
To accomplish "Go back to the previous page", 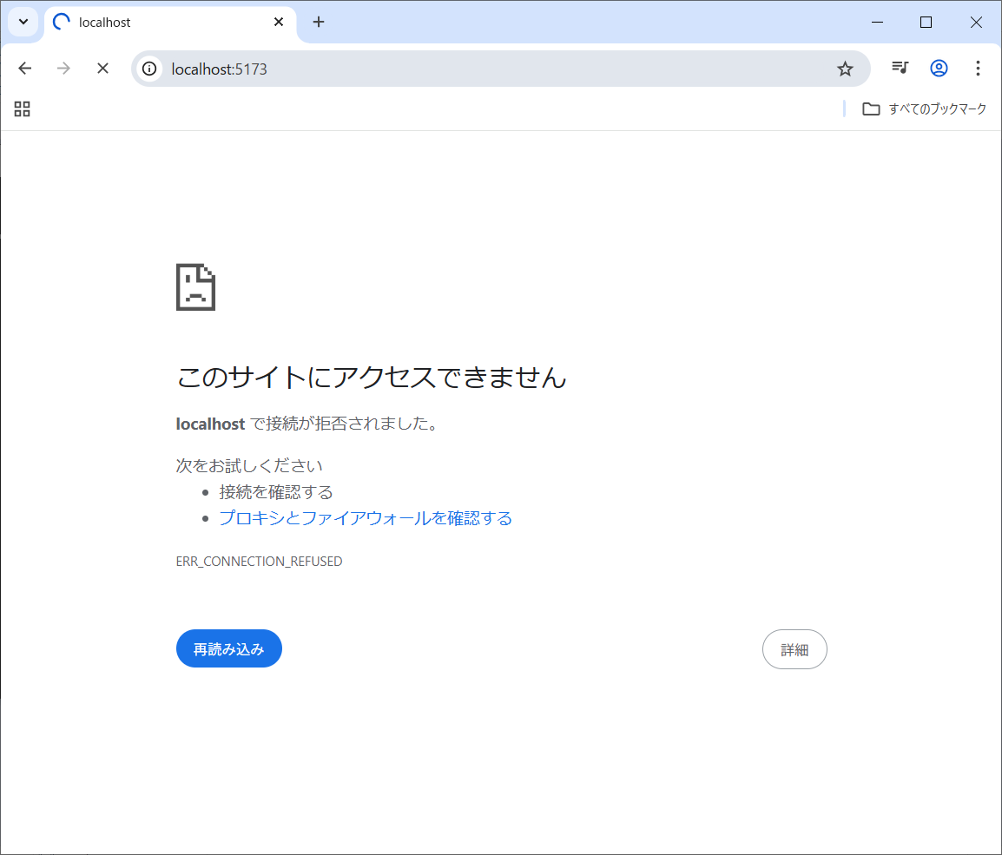I will click(25, 69).
